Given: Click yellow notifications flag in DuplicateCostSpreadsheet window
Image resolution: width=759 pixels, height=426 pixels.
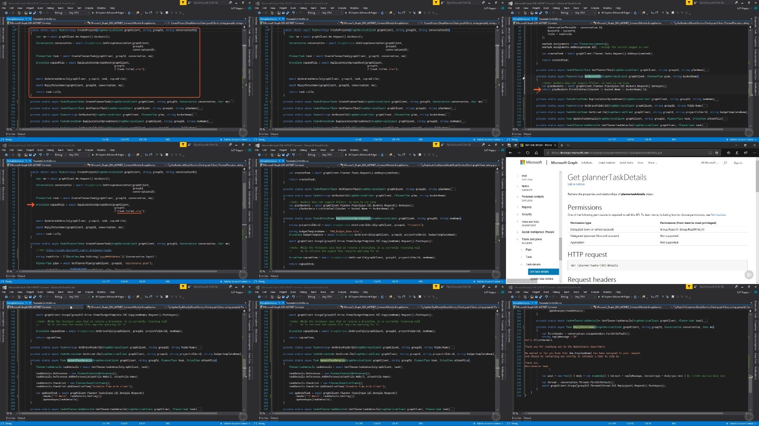Looking at the screenshot, I should 436,145.
